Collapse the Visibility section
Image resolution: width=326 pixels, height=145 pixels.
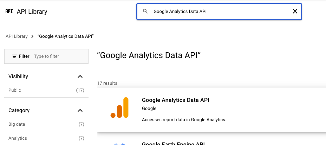[80, 76]
